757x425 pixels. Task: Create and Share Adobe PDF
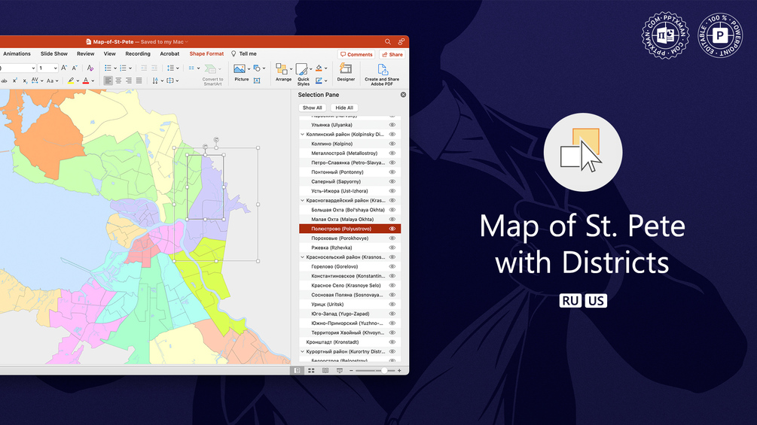tap(382, 74)
